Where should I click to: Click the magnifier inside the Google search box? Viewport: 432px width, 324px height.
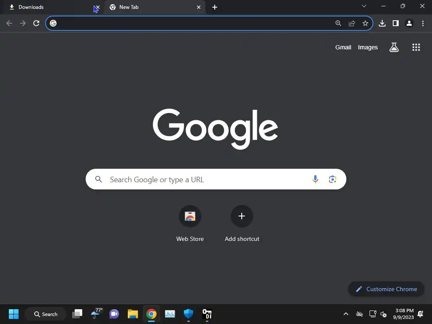pyautogui.click(x=99, y=179)
